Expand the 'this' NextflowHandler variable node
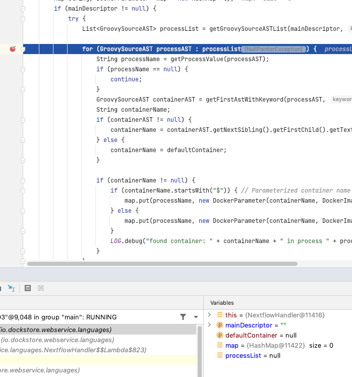Image resolution: width=352 pixels, height=377 pixels. click(x=209, y=315)
